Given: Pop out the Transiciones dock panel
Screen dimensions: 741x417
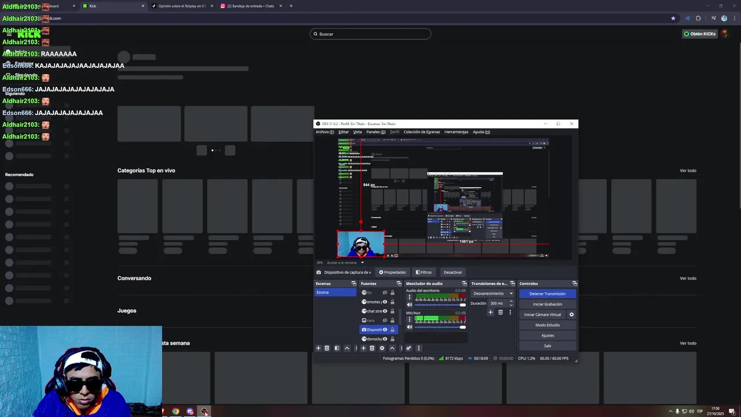Looking at the screenshot, I should point(513,284).
